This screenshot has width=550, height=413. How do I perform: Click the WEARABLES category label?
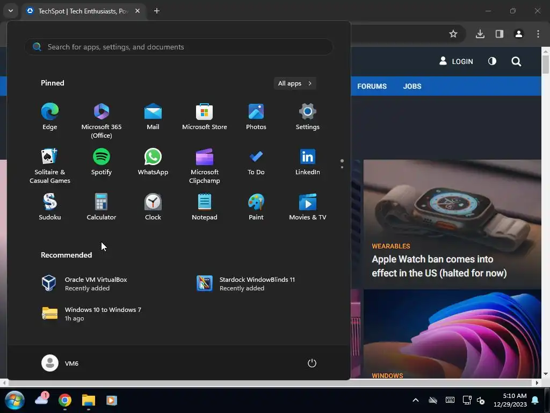pos(391,246)
